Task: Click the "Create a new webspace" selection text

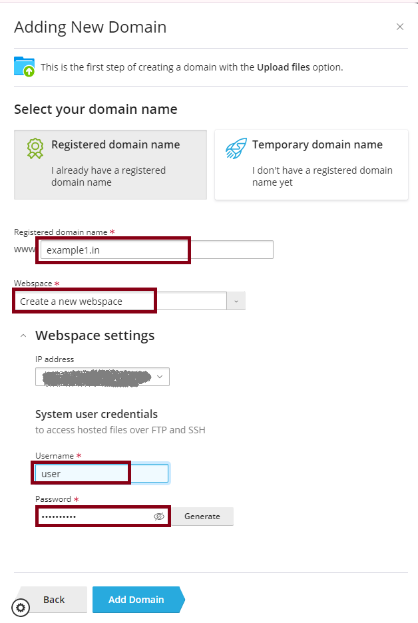Action: tap(71, 302)
